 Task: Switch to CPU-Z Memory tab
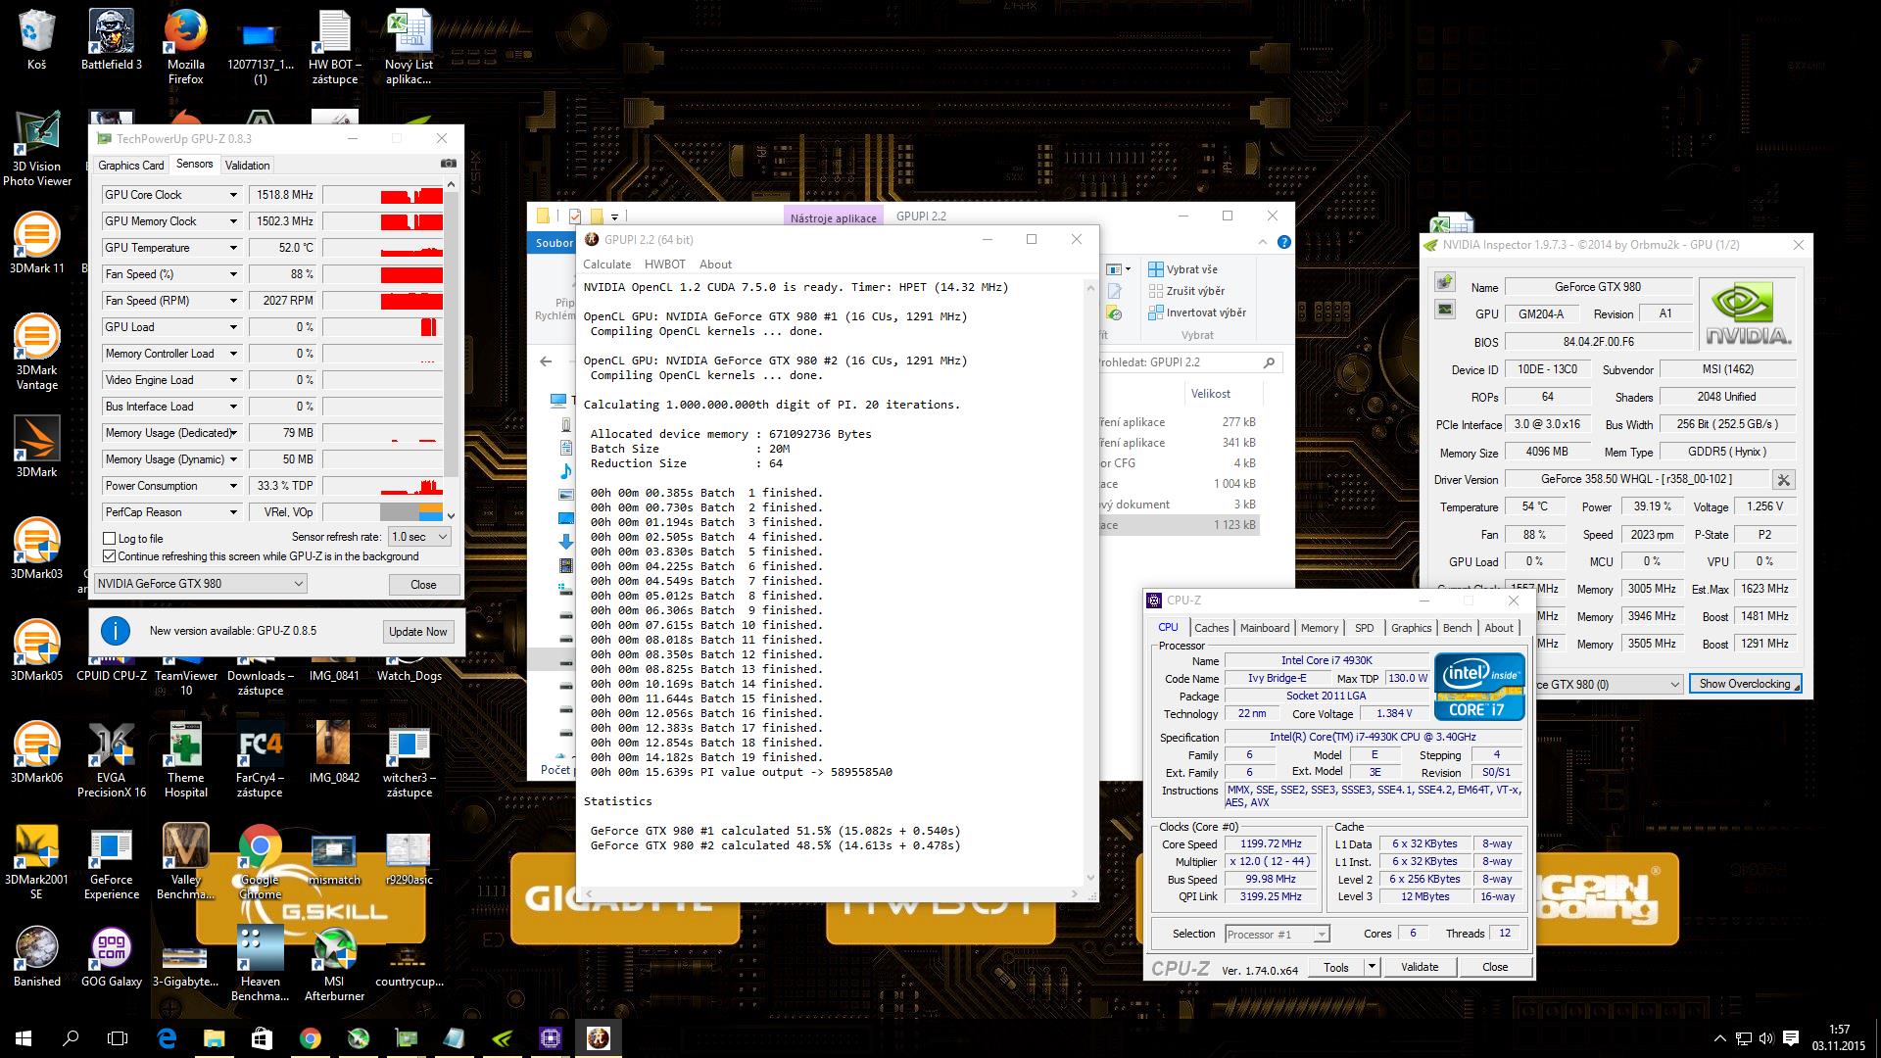click(x=1319, y=628)
